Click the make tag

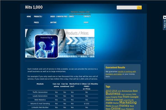(109, 103)
